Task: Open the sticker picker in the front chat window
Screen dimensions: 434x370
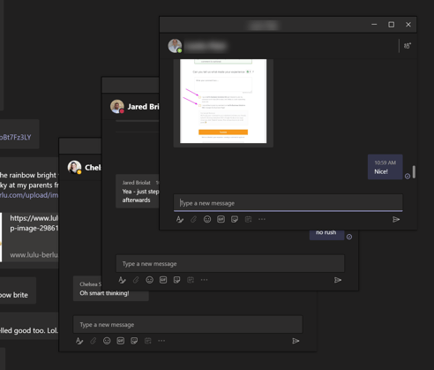Action: click(x=235, y=219)
